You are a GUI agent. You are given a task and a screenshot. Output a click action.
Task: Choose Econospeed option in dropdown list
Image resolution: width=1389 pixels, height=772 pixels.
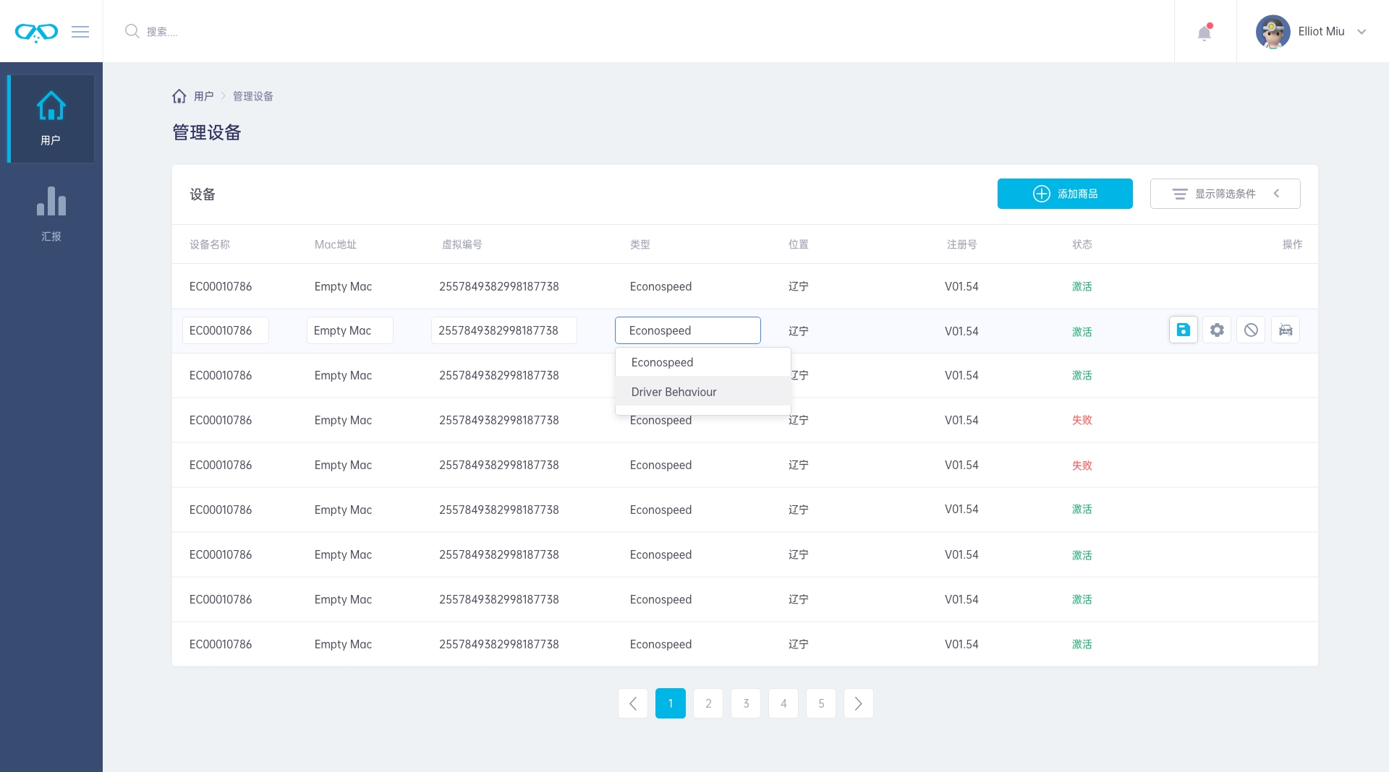coord(662,362)
